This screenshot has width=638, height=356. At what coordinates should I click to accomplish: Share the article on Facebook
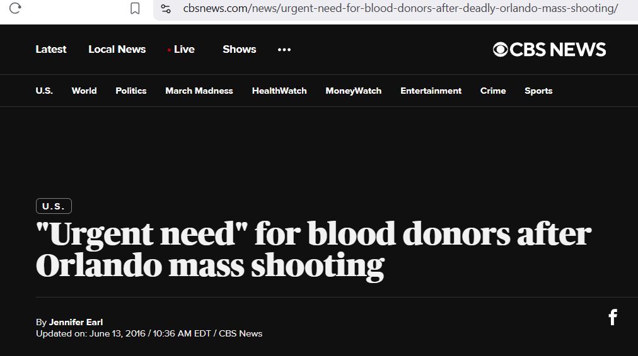coord(613,317)
